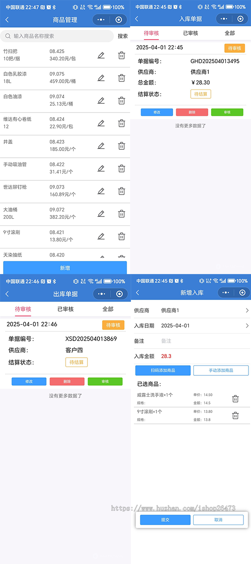Delete the 9寸滚刷 product in list
The width and height of the screenshot is (251, 564).
tap(121, 236)
